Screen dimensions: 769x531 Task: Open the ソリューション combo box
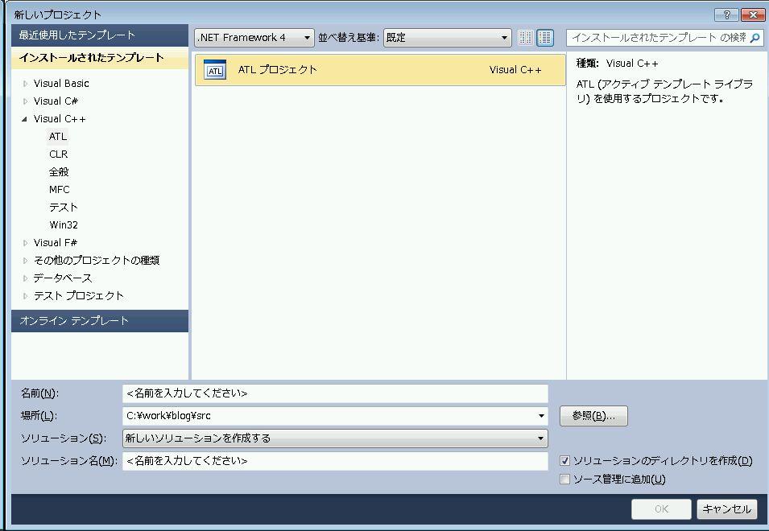click(334, 438)
